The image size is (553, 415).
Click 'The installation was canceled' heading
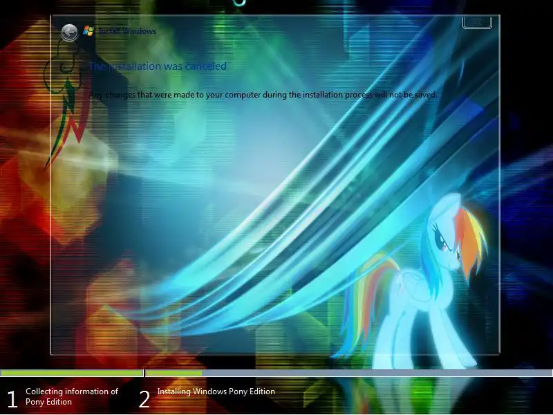tap(158, 66)
